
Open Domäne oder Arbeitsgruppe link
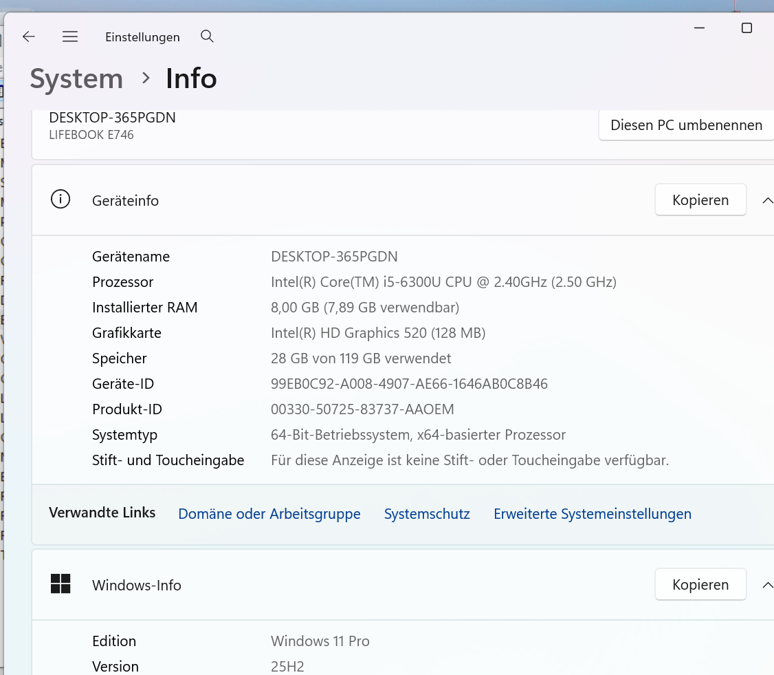pos(269,514)
